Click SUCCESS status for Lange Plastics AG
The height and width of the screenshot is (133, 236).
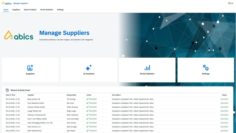tap(224, 111)
